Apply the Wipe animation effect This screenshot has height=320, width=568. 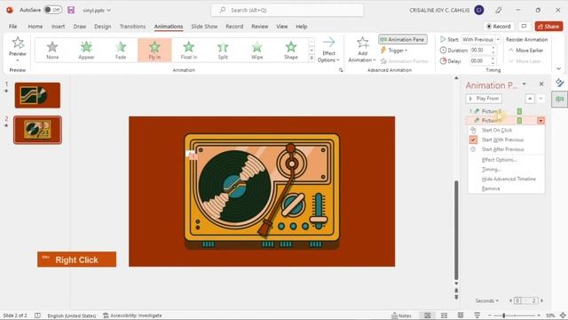(x=256, y=50)
